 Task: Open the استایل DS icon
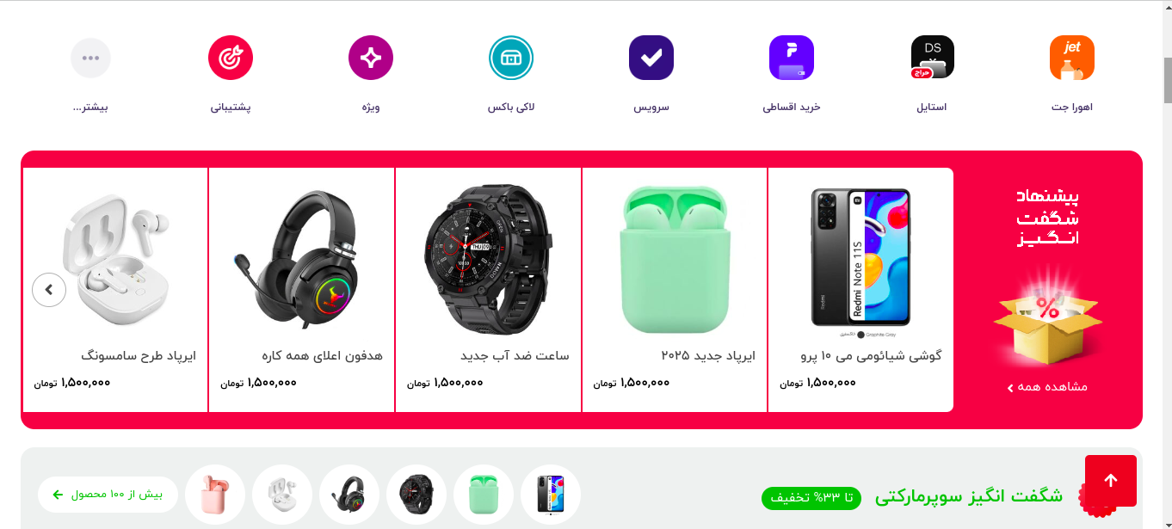coord(932,58)
